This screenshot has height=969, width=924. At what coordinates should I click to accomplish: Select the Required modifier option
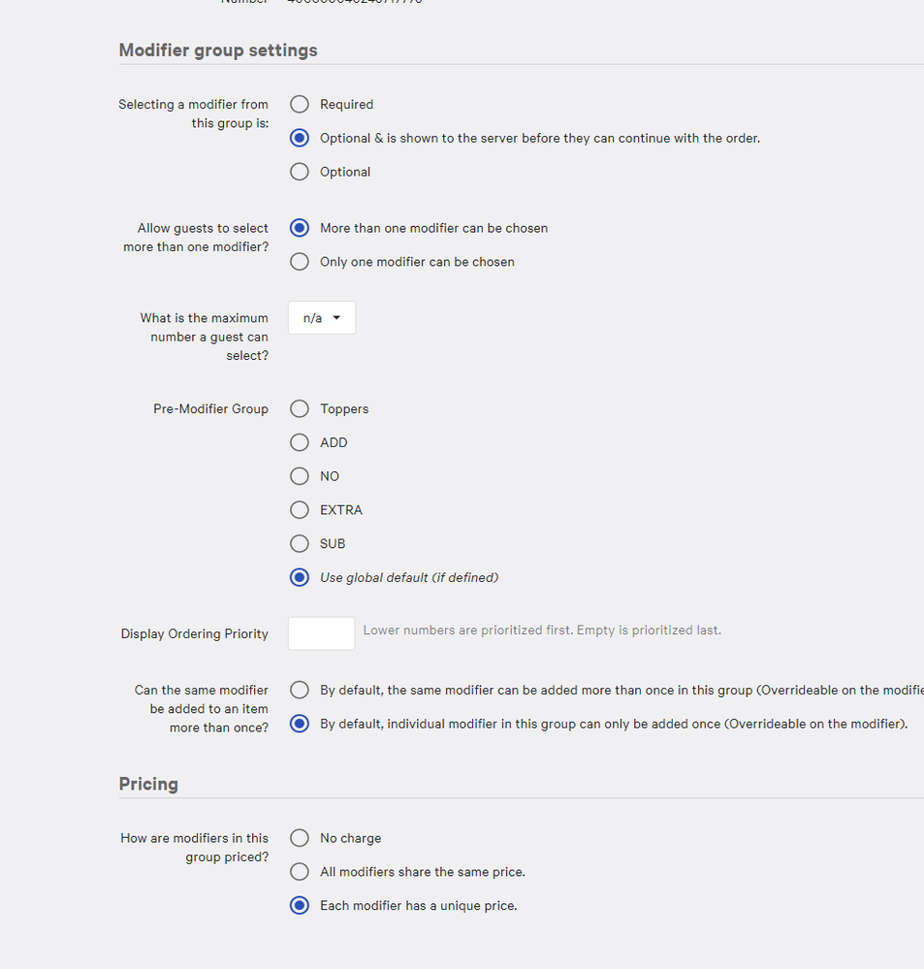coord(301,105)
